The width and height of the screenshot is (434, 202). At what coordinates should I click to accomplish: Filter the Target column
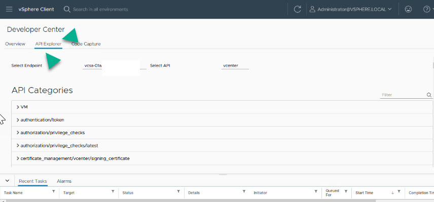pyautogui.click(x=113, y=191)
